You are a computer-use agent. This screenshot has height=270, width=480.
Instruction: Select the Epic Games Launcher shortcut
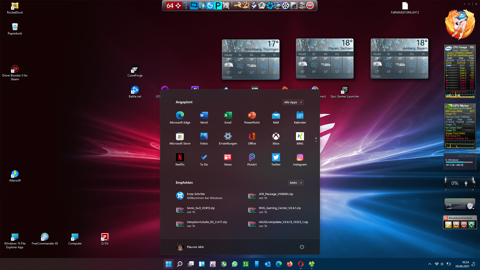[x=345, y=92]
